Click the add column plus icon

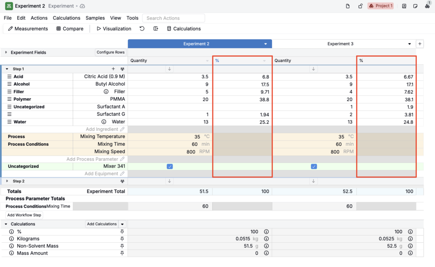click(x=420, y=44)
